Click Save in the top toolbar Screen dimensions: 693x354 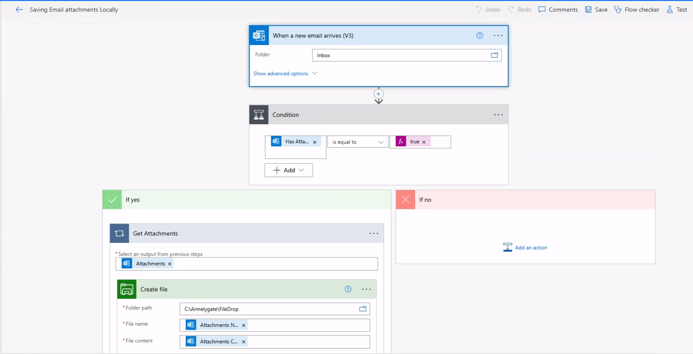(x=596, y=10)
